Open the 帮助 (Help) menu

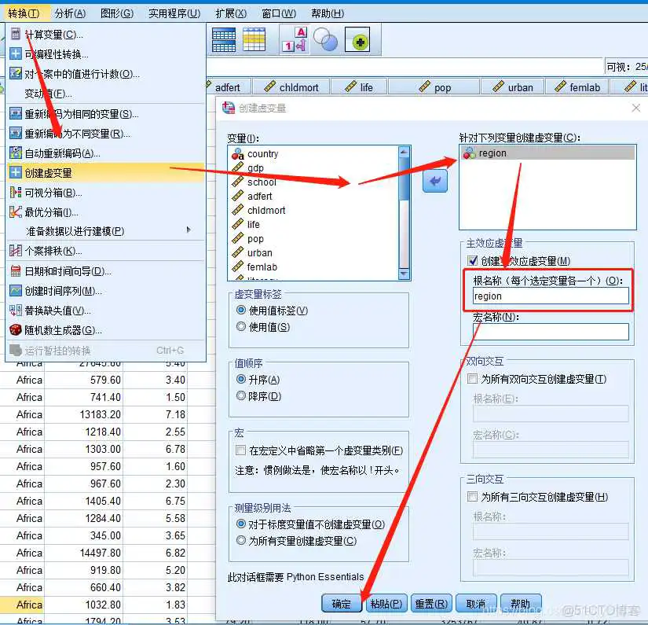point(328,13)
